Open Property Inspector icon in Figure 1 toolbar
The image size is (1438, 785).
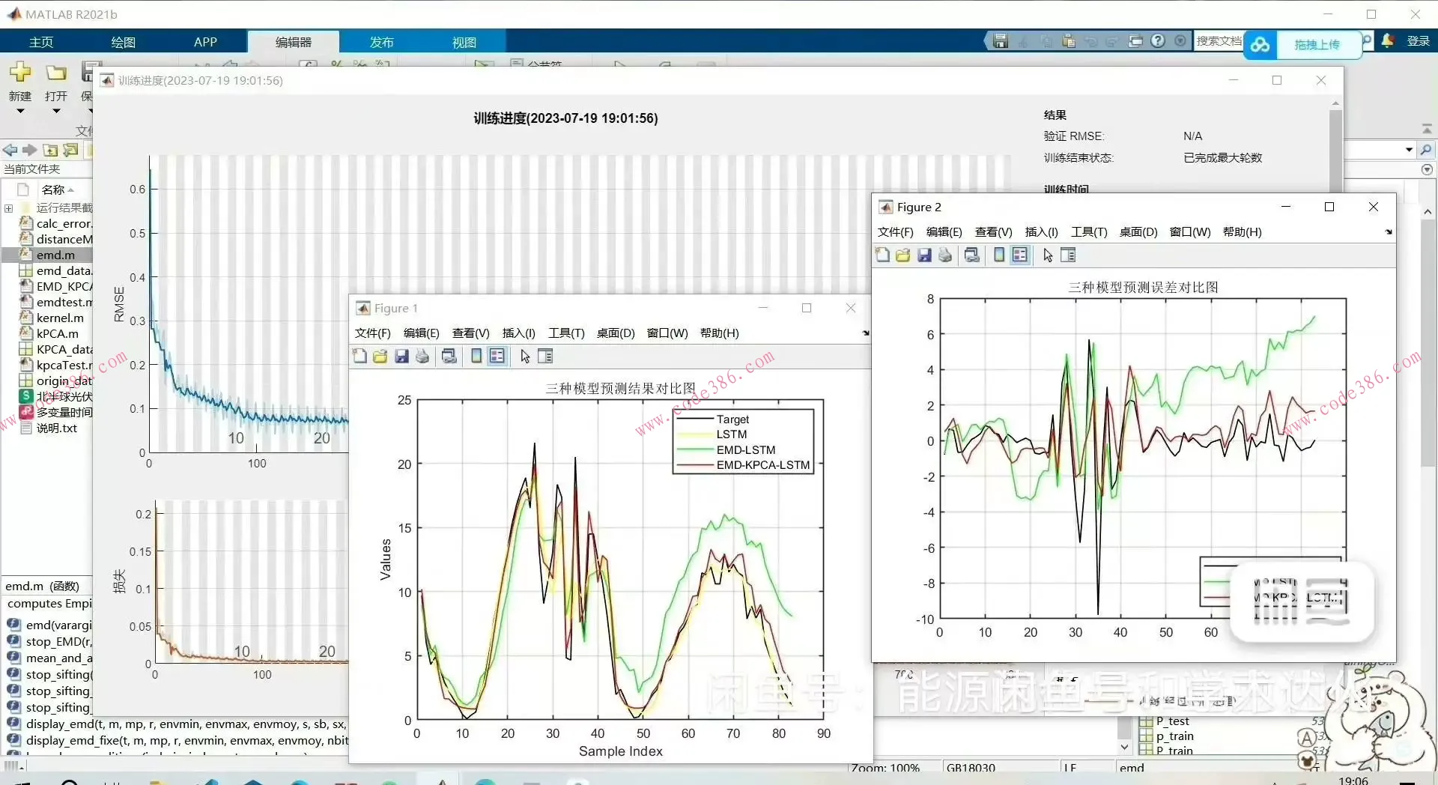click(545, 357)
